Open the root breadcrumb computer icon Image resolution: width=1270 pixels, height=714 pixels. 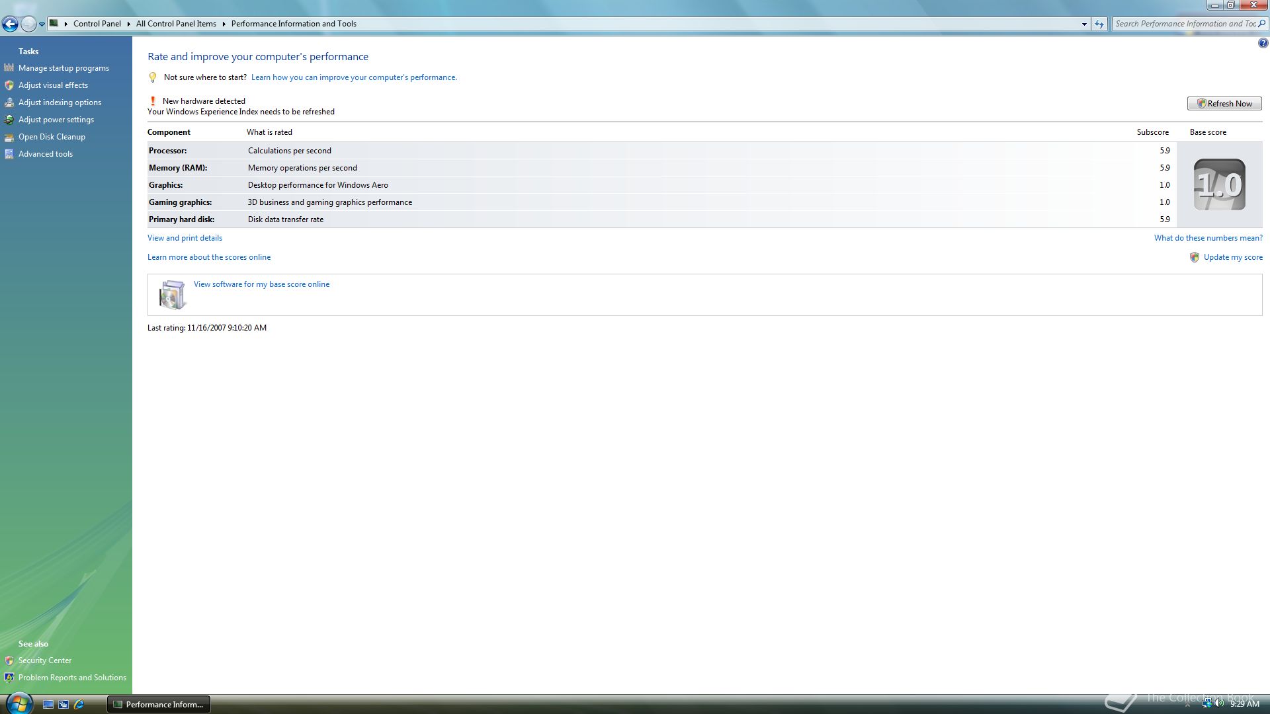54,24
